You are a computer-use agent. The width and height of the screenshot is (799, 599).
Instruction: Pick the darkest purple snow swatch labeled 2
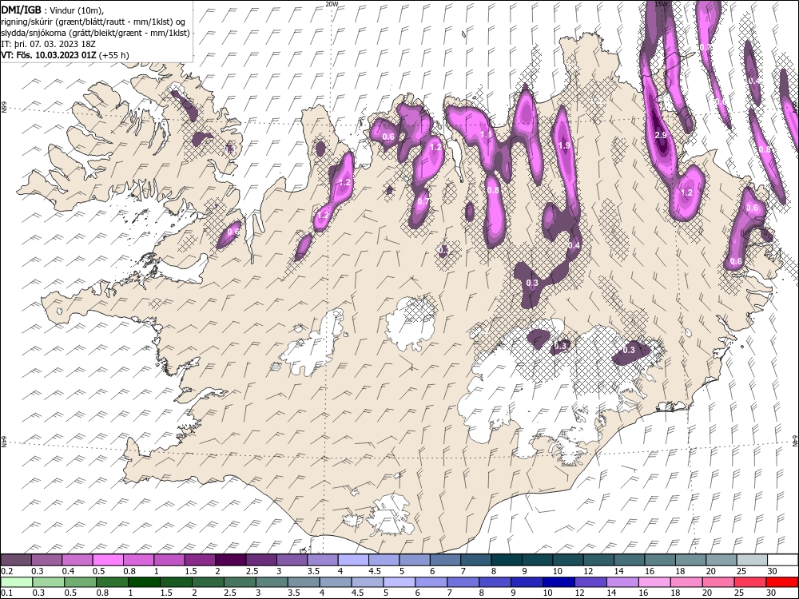coord(231,560)
